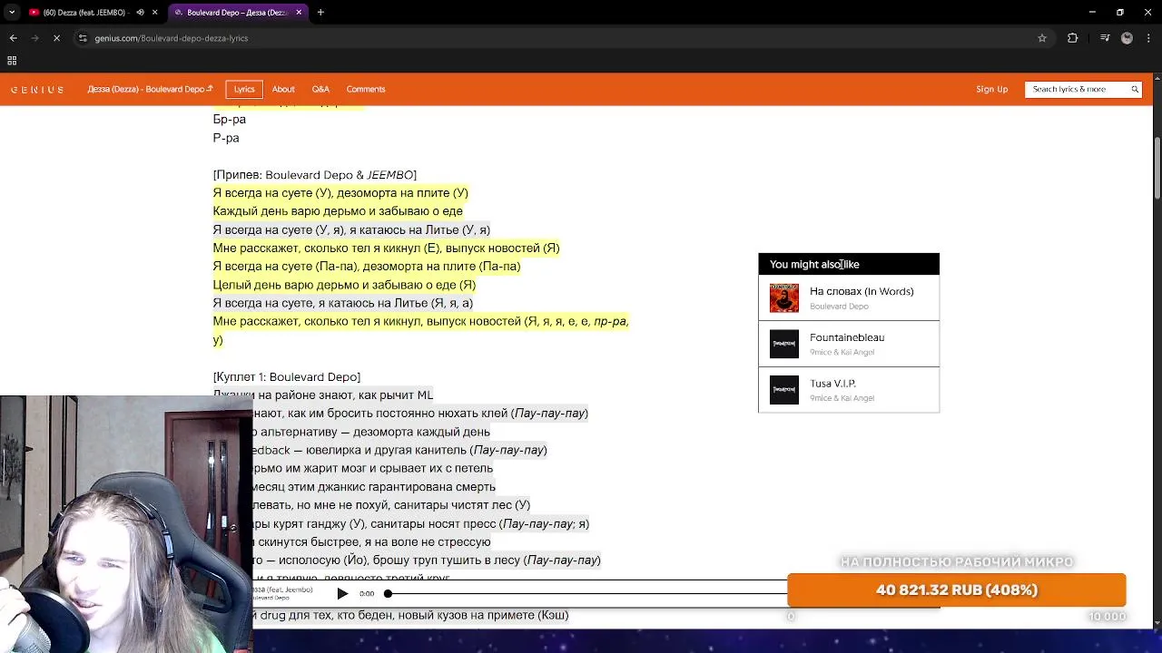Click the Sign Up link
The width and height of the screenshot is (1162, 653).
[x=991, y=89]
